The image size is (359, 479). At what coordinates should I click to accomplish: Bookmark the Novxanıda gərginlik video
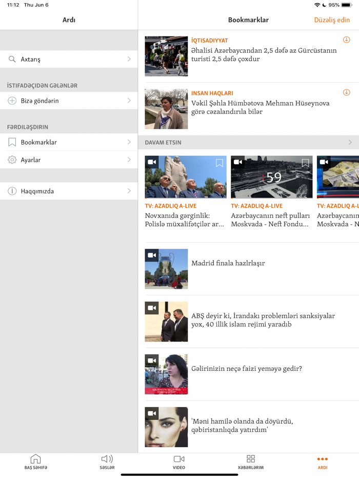click(220, 163)
